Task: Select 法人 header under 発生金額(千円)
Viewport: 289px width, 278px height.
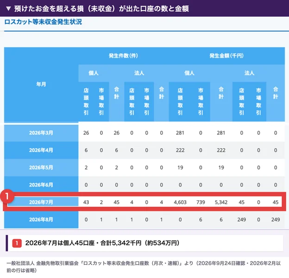Action: pos(249,73)
